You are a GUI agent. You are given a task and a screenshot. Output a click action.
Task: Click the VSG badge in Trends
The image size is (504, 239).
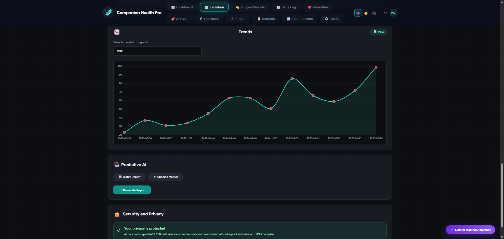click(x=378, y=32)
